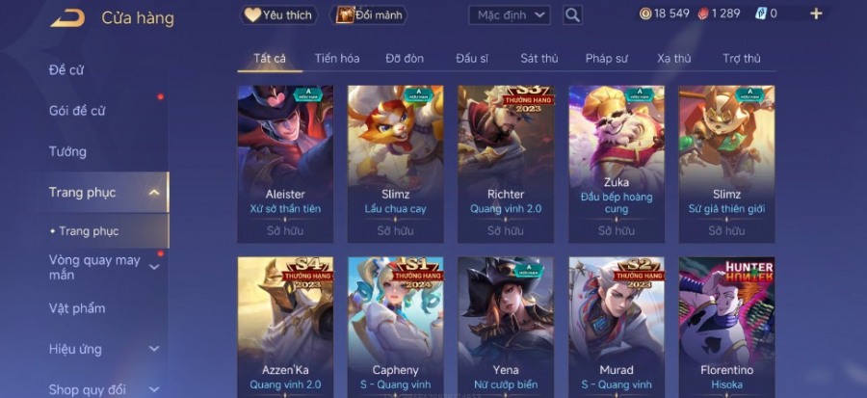Collapse the Trang phục sidebar section

(x=154, y=193)
